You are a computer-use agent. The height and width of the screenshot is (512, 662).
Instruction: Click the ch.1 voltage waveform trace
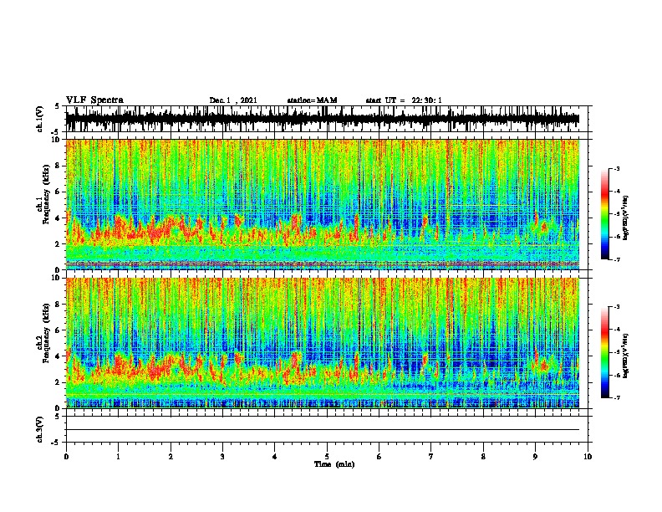[323, 119]
